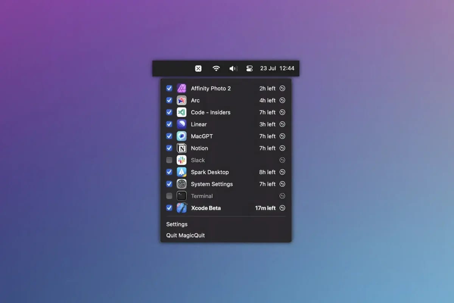The height and width of the screenshot is (303, 454).
Task: Select the Xcode Beta name
Action: pos(206,208)
